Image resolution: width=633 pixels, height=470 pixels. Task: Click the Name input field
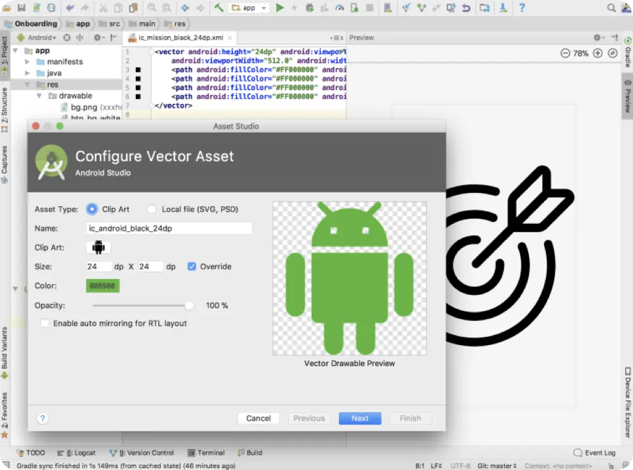pos(169,228)
